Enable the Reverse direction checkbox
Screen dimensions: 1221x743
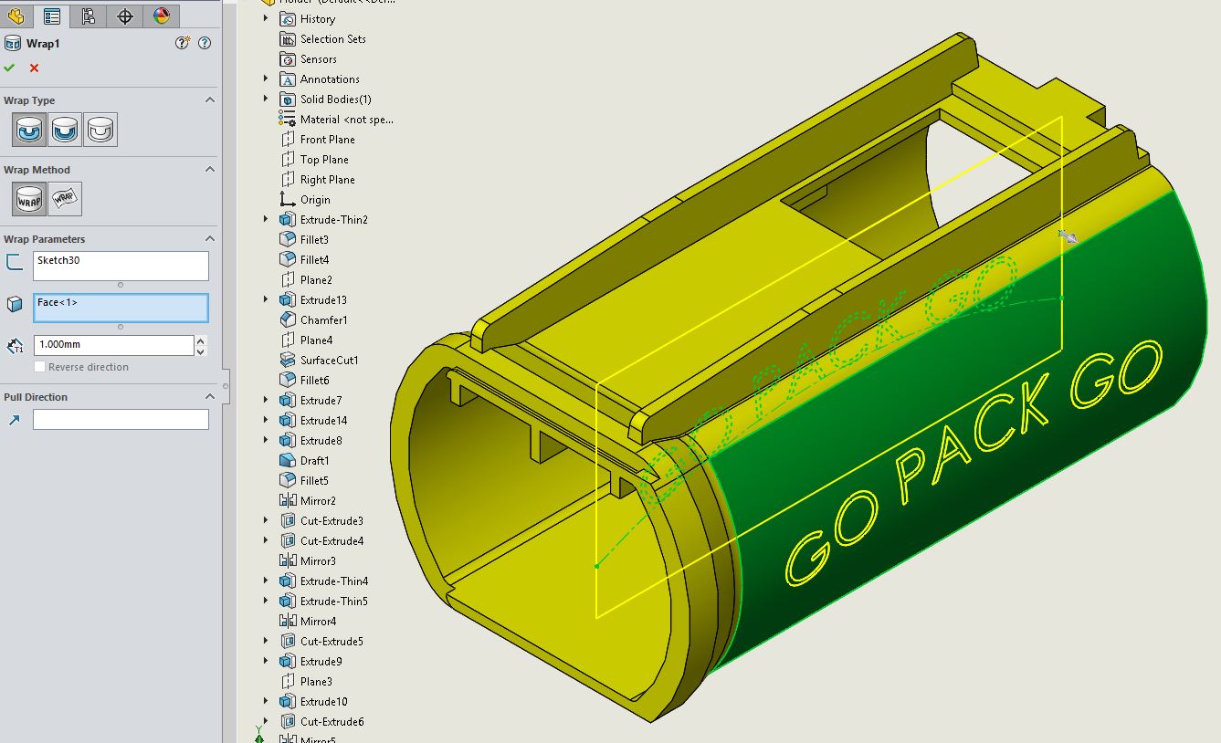39,367
